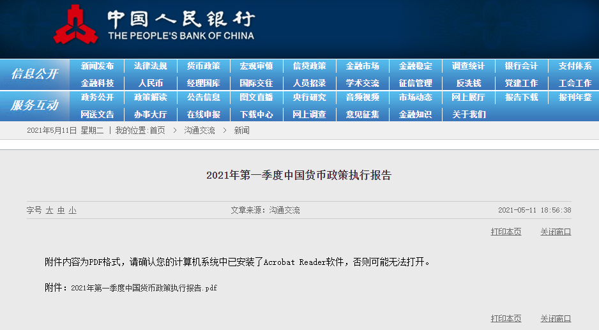599x330 pixels.
Task: Set font size to 大
Action: 49,210
